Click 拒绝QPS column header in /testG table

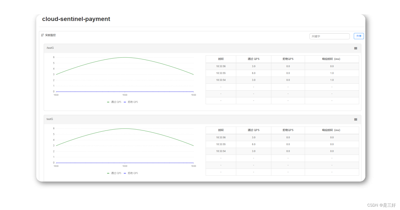click(x=288, y=59)
